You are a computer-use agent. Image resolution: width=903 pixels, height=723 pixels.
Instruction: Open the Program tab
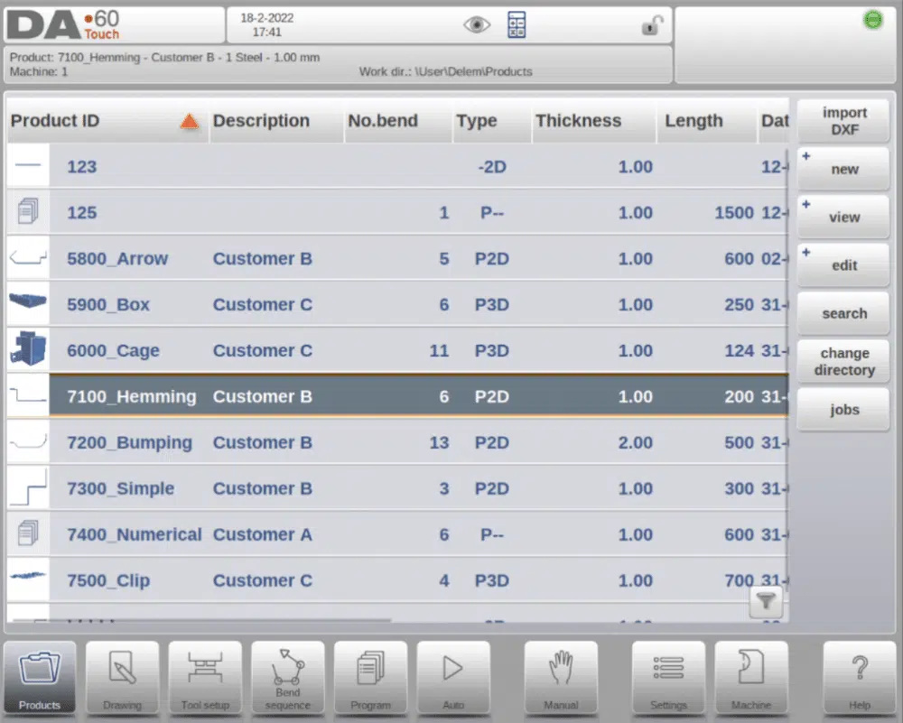370,679
